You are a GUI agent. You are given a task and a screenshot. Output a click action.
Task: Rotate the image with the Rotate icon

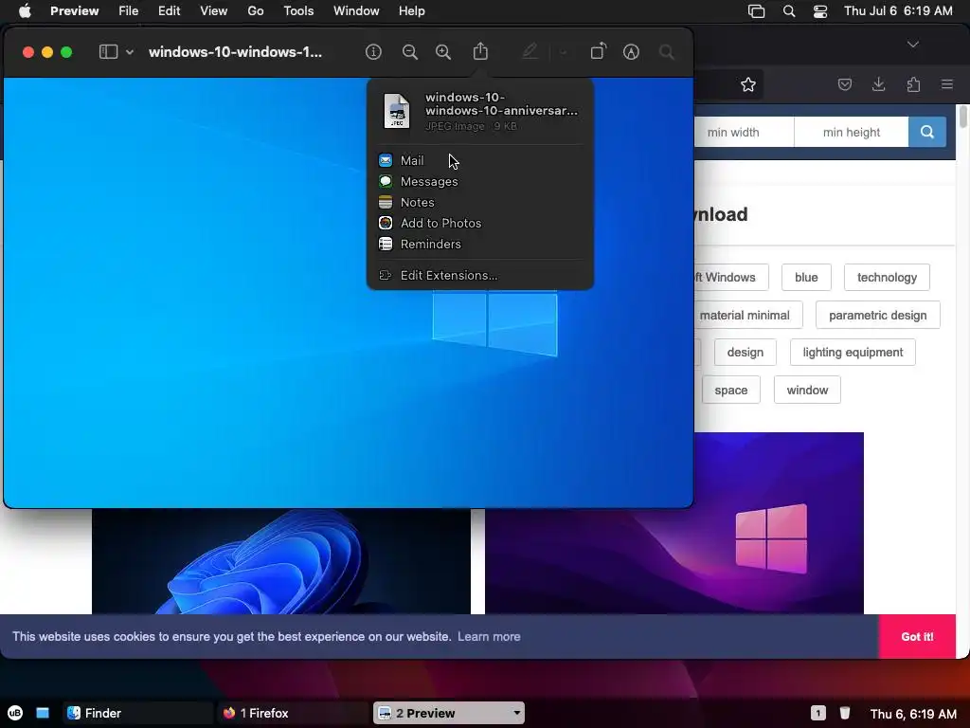point(599,51)
